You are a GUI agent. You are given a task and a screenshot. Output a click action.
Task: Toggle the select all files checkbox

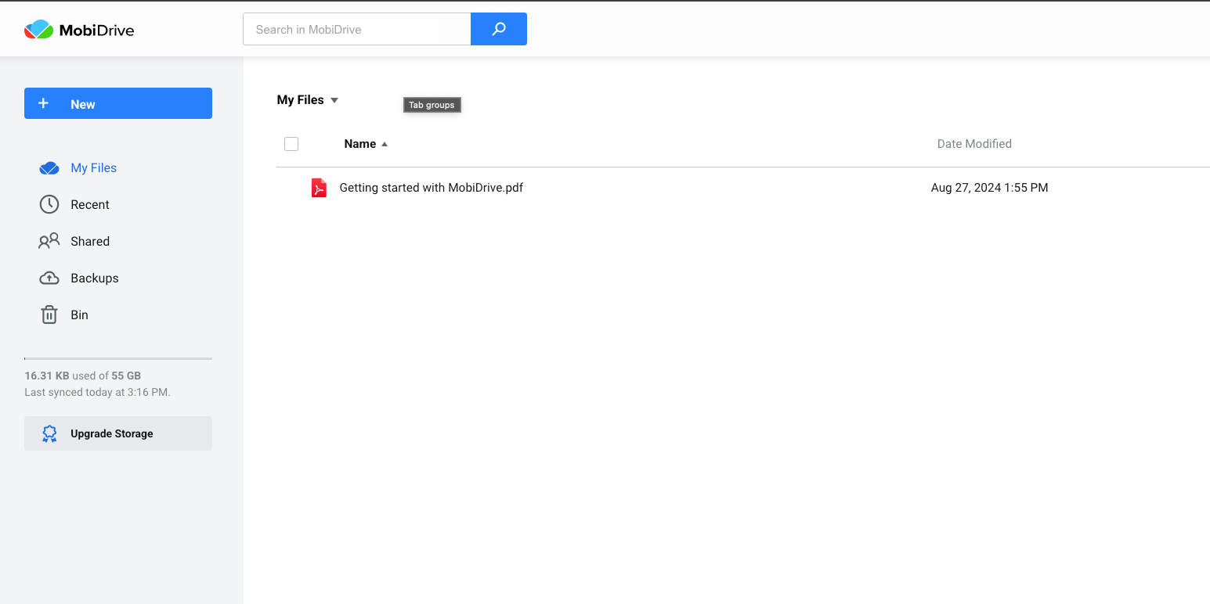pos(291,144)
